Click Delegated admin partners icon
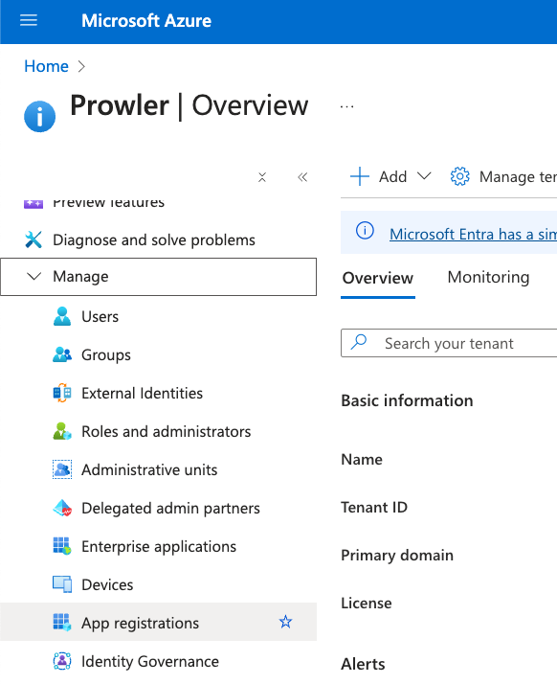This screenshot has width=557, height=684. [62, 508]
